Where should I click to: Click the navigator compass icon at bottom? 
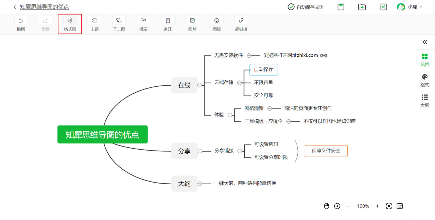click(x=337, y=206)
